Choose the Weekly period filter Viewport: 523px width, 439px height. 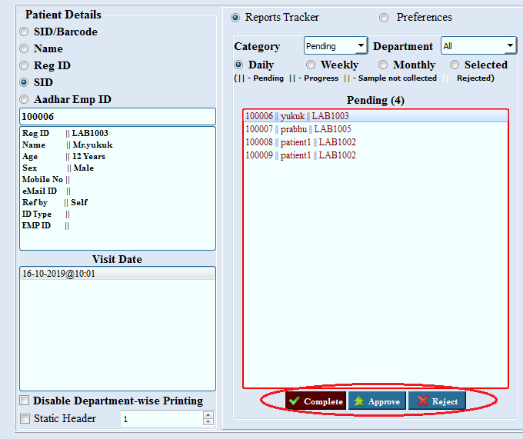[311, 65]
